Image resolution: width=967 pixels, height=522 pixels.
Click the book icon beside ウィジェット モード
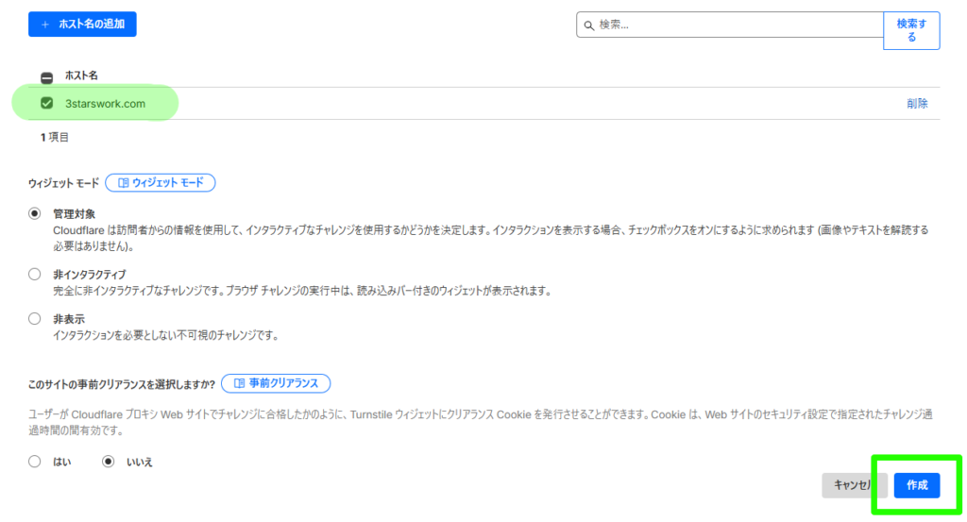point(120,183)
